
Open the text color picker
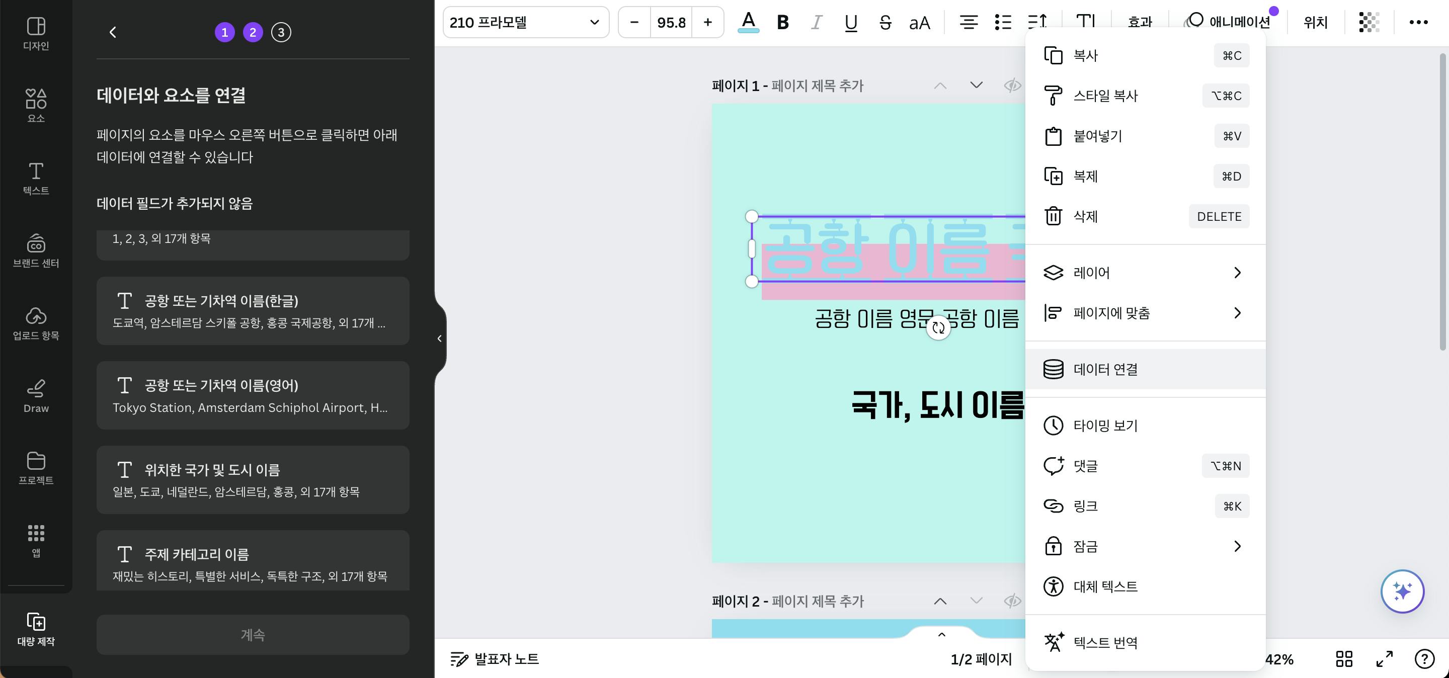748,23
